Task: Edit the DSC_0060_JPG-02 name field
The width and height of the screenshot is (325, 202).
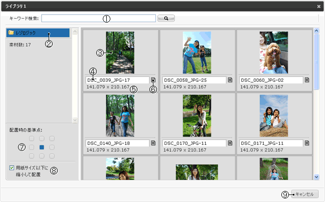Action: [x=271, y=80]
